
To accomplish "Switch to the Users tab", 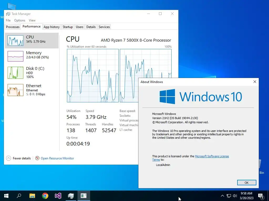I will (80, 27).
